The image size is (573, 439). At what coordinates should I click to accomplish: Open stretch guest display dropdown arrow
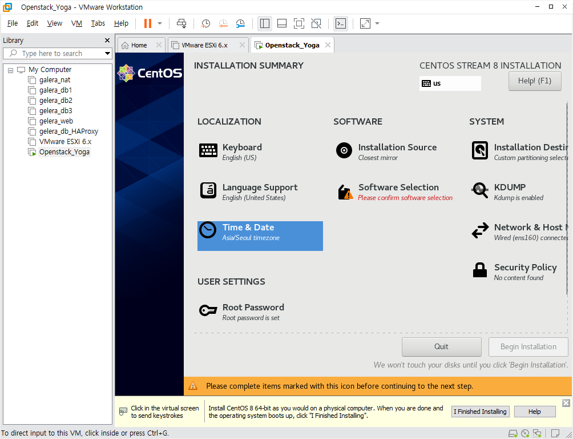[x=377, y=23]
